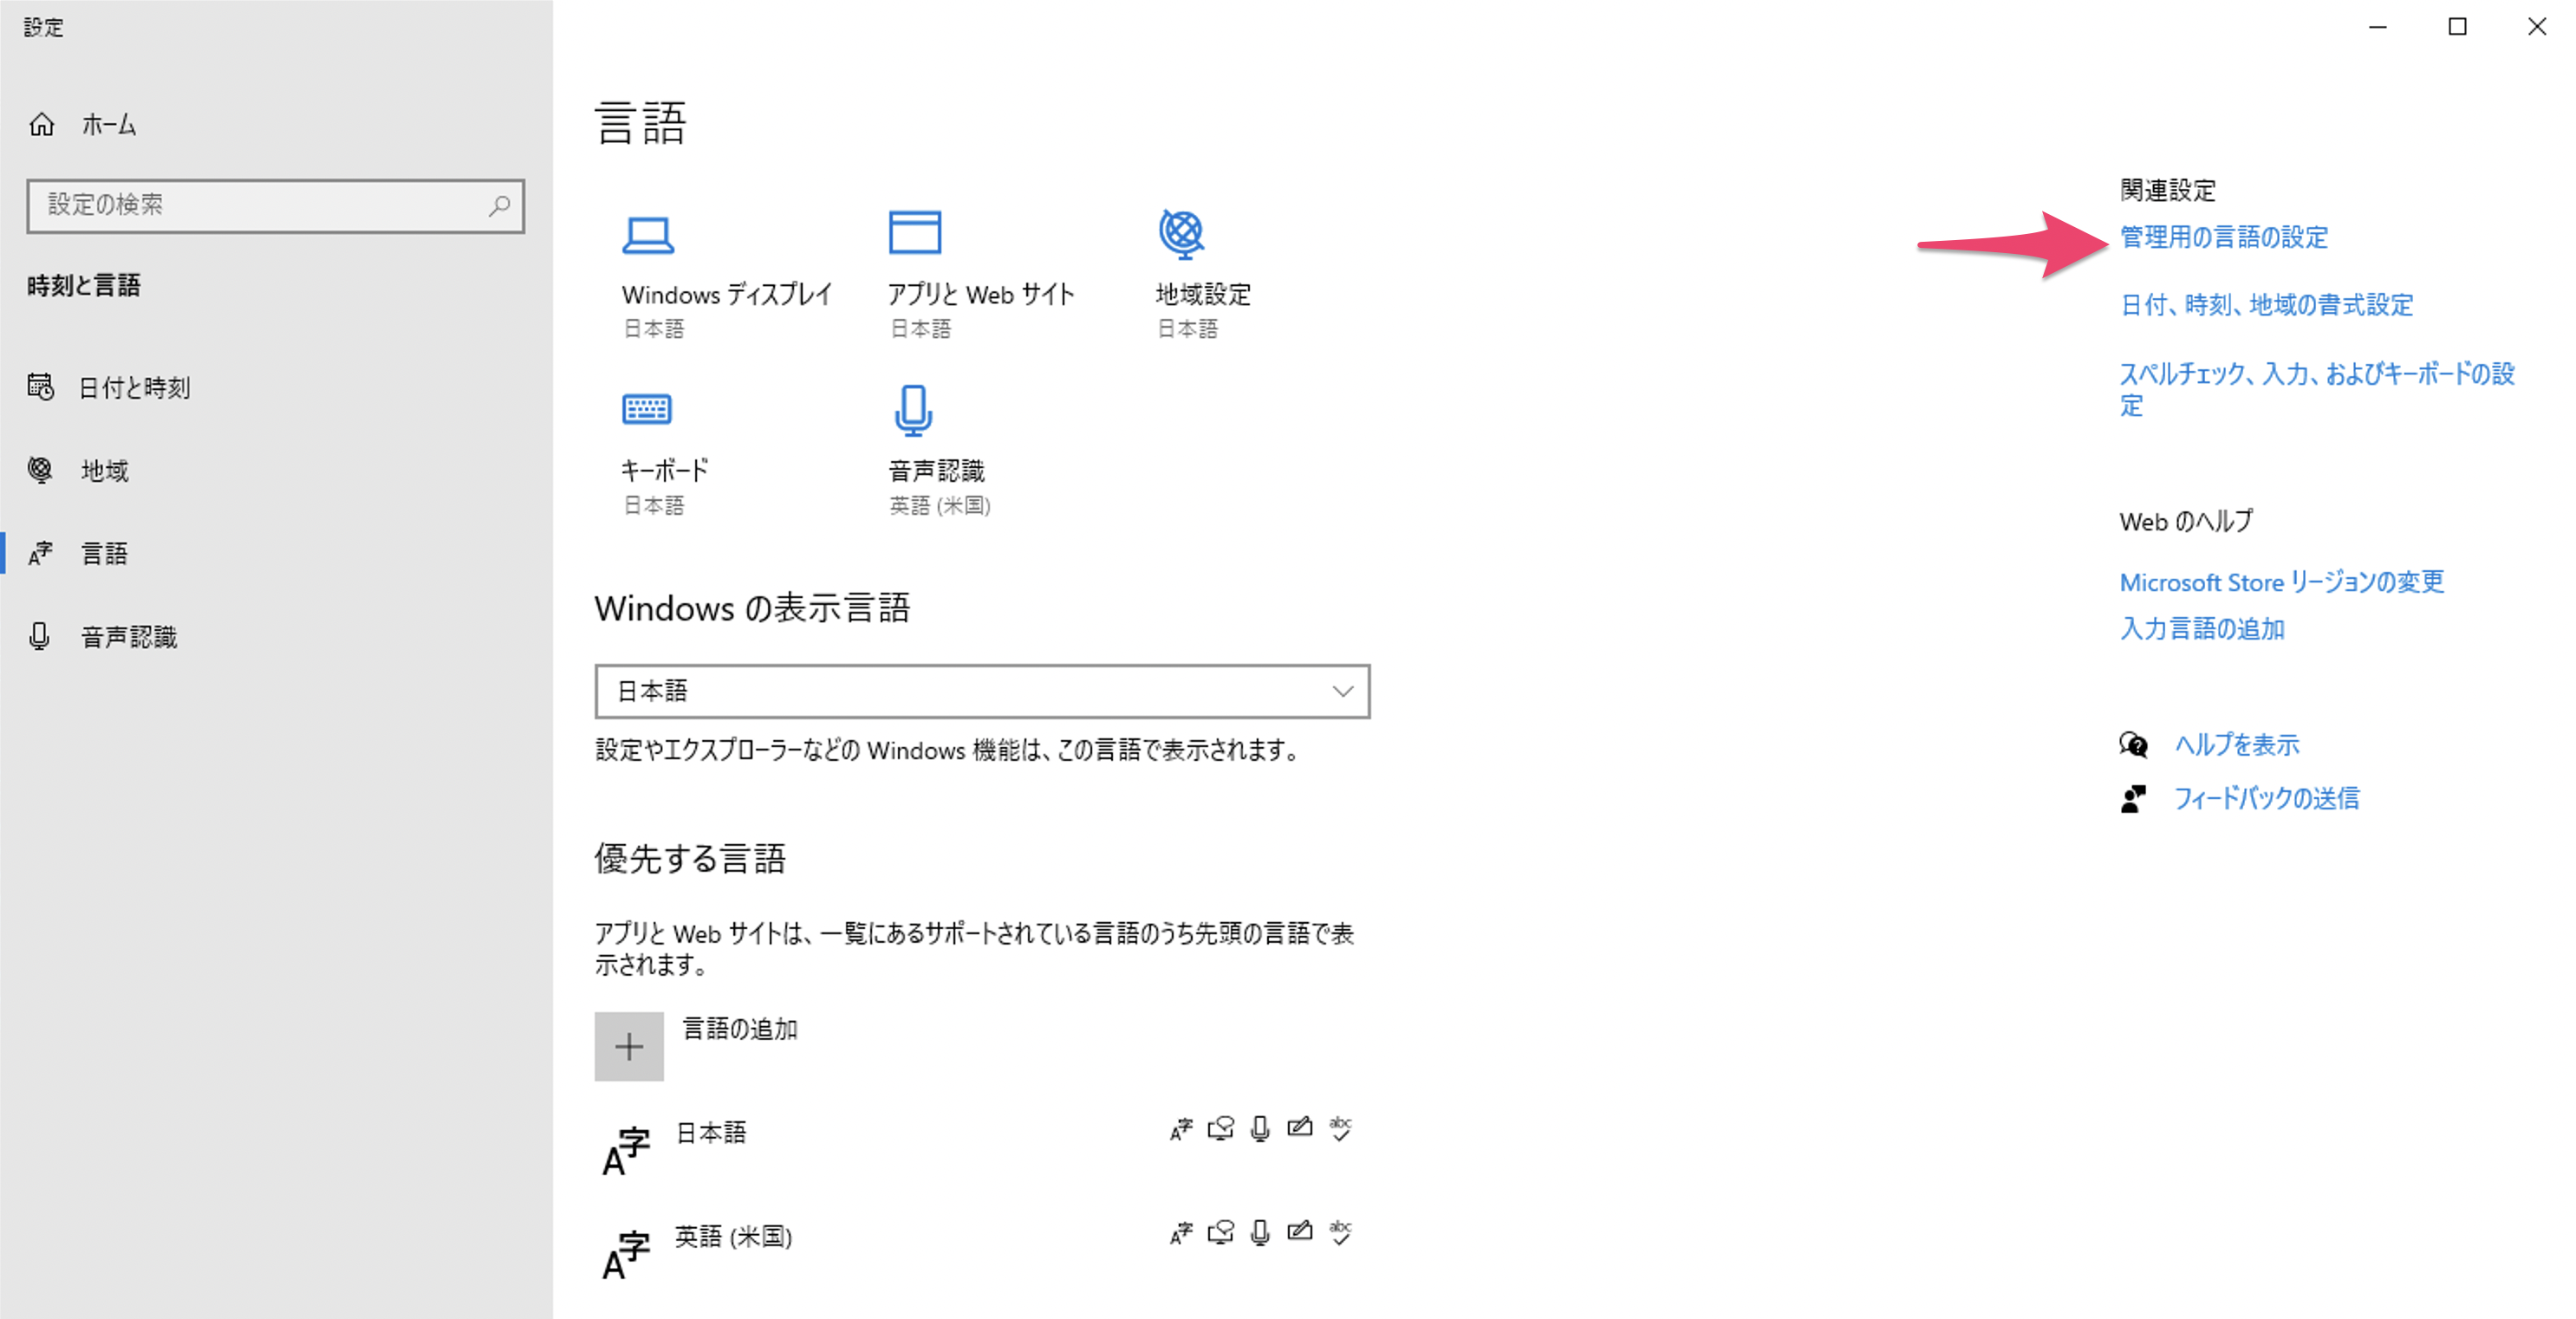Click display language feature icon in 英語 (米国) row

(1181, 1233)
